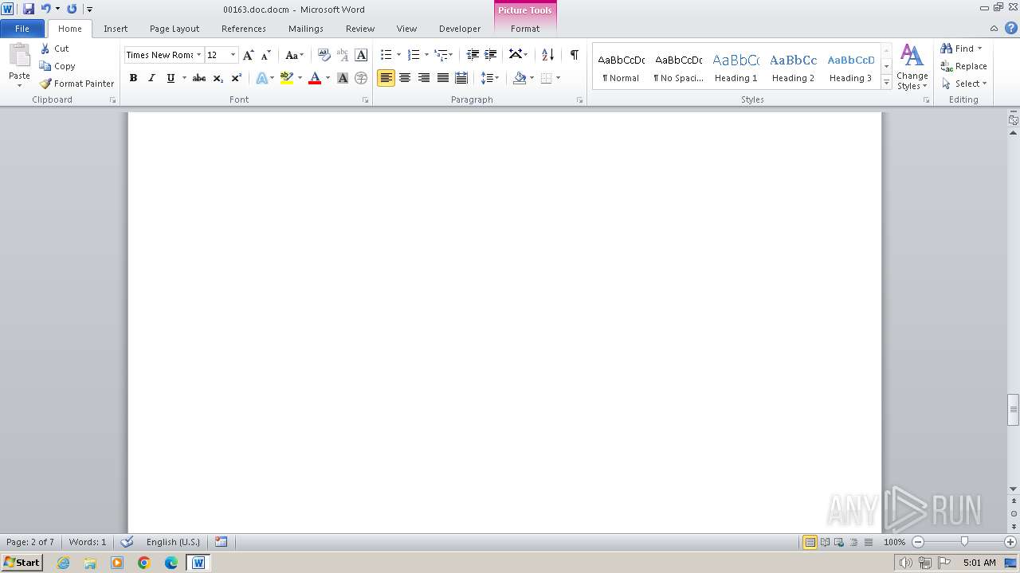
Task: Apply Heading 1 style
Action: click(x=736, y=67)
